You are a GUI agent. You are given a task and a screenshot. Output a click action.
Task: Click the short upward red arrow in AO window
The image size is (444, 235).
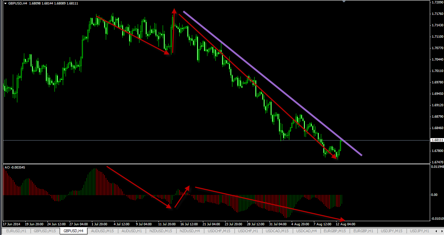(182, 197)
